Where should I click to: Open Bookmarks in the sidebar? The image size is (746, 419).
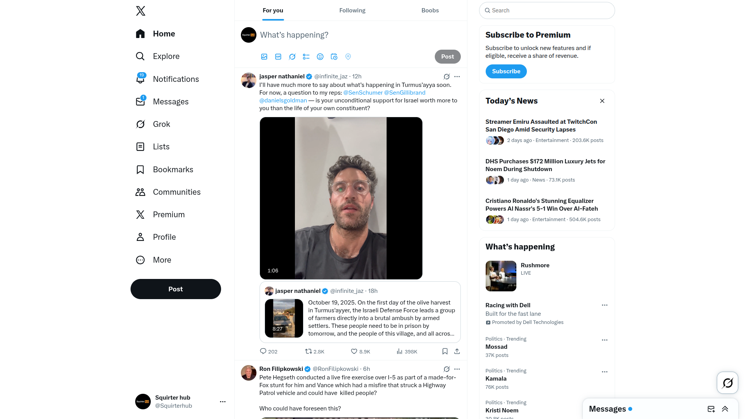pos(164,170)
